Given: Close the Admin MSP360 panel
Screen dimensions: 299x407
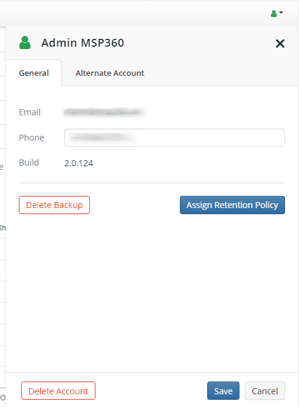Looking at the screenshot, I should pyautogui.click(x=280, y=43).
